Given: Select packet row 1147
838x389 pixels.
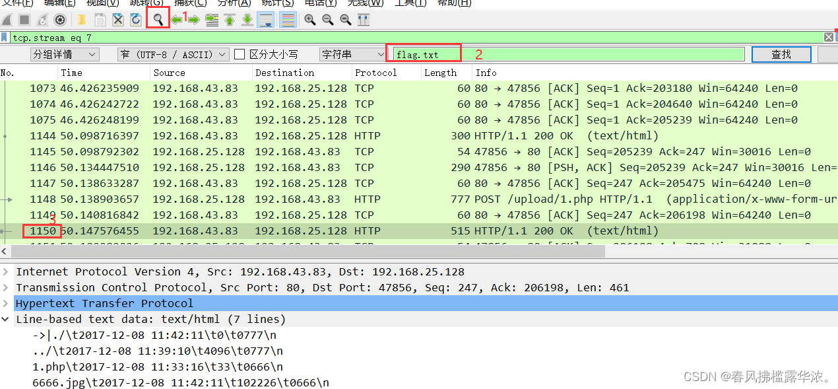Looking at the screenshot, I should click(x=419, y=183).
